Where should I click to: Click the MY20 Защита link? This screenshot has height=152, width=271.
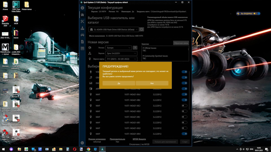(x=139, y=139)
